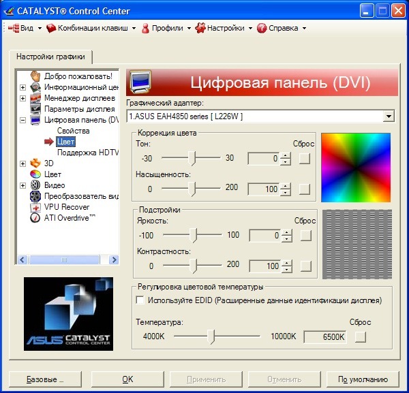Screen dimensions: 409x393
Task: Increase Насыщенность with the up spinner
Action: coord(286,186)
